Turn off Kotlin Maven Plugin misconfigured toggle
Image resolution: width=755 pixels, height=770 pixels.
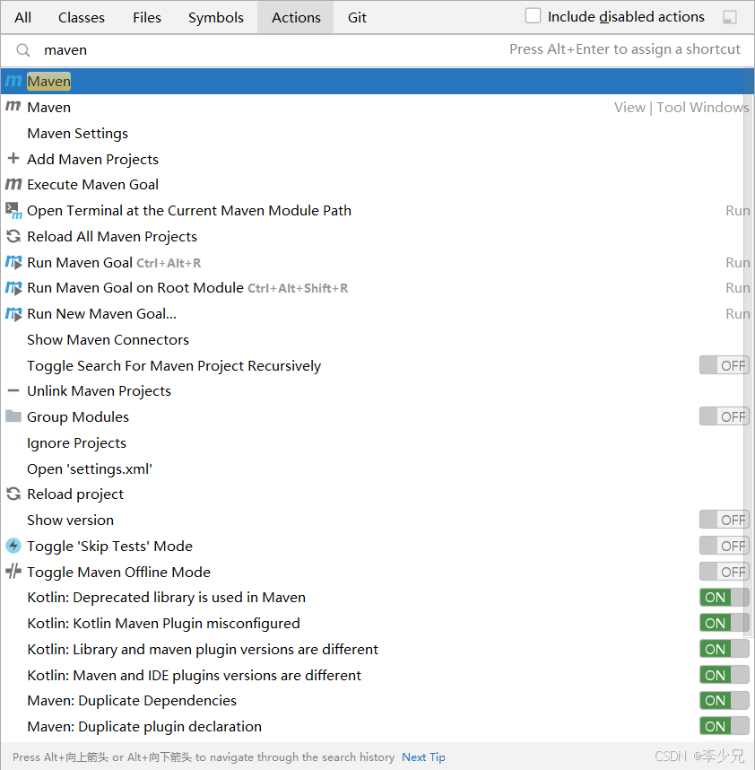tap(725, 623)
